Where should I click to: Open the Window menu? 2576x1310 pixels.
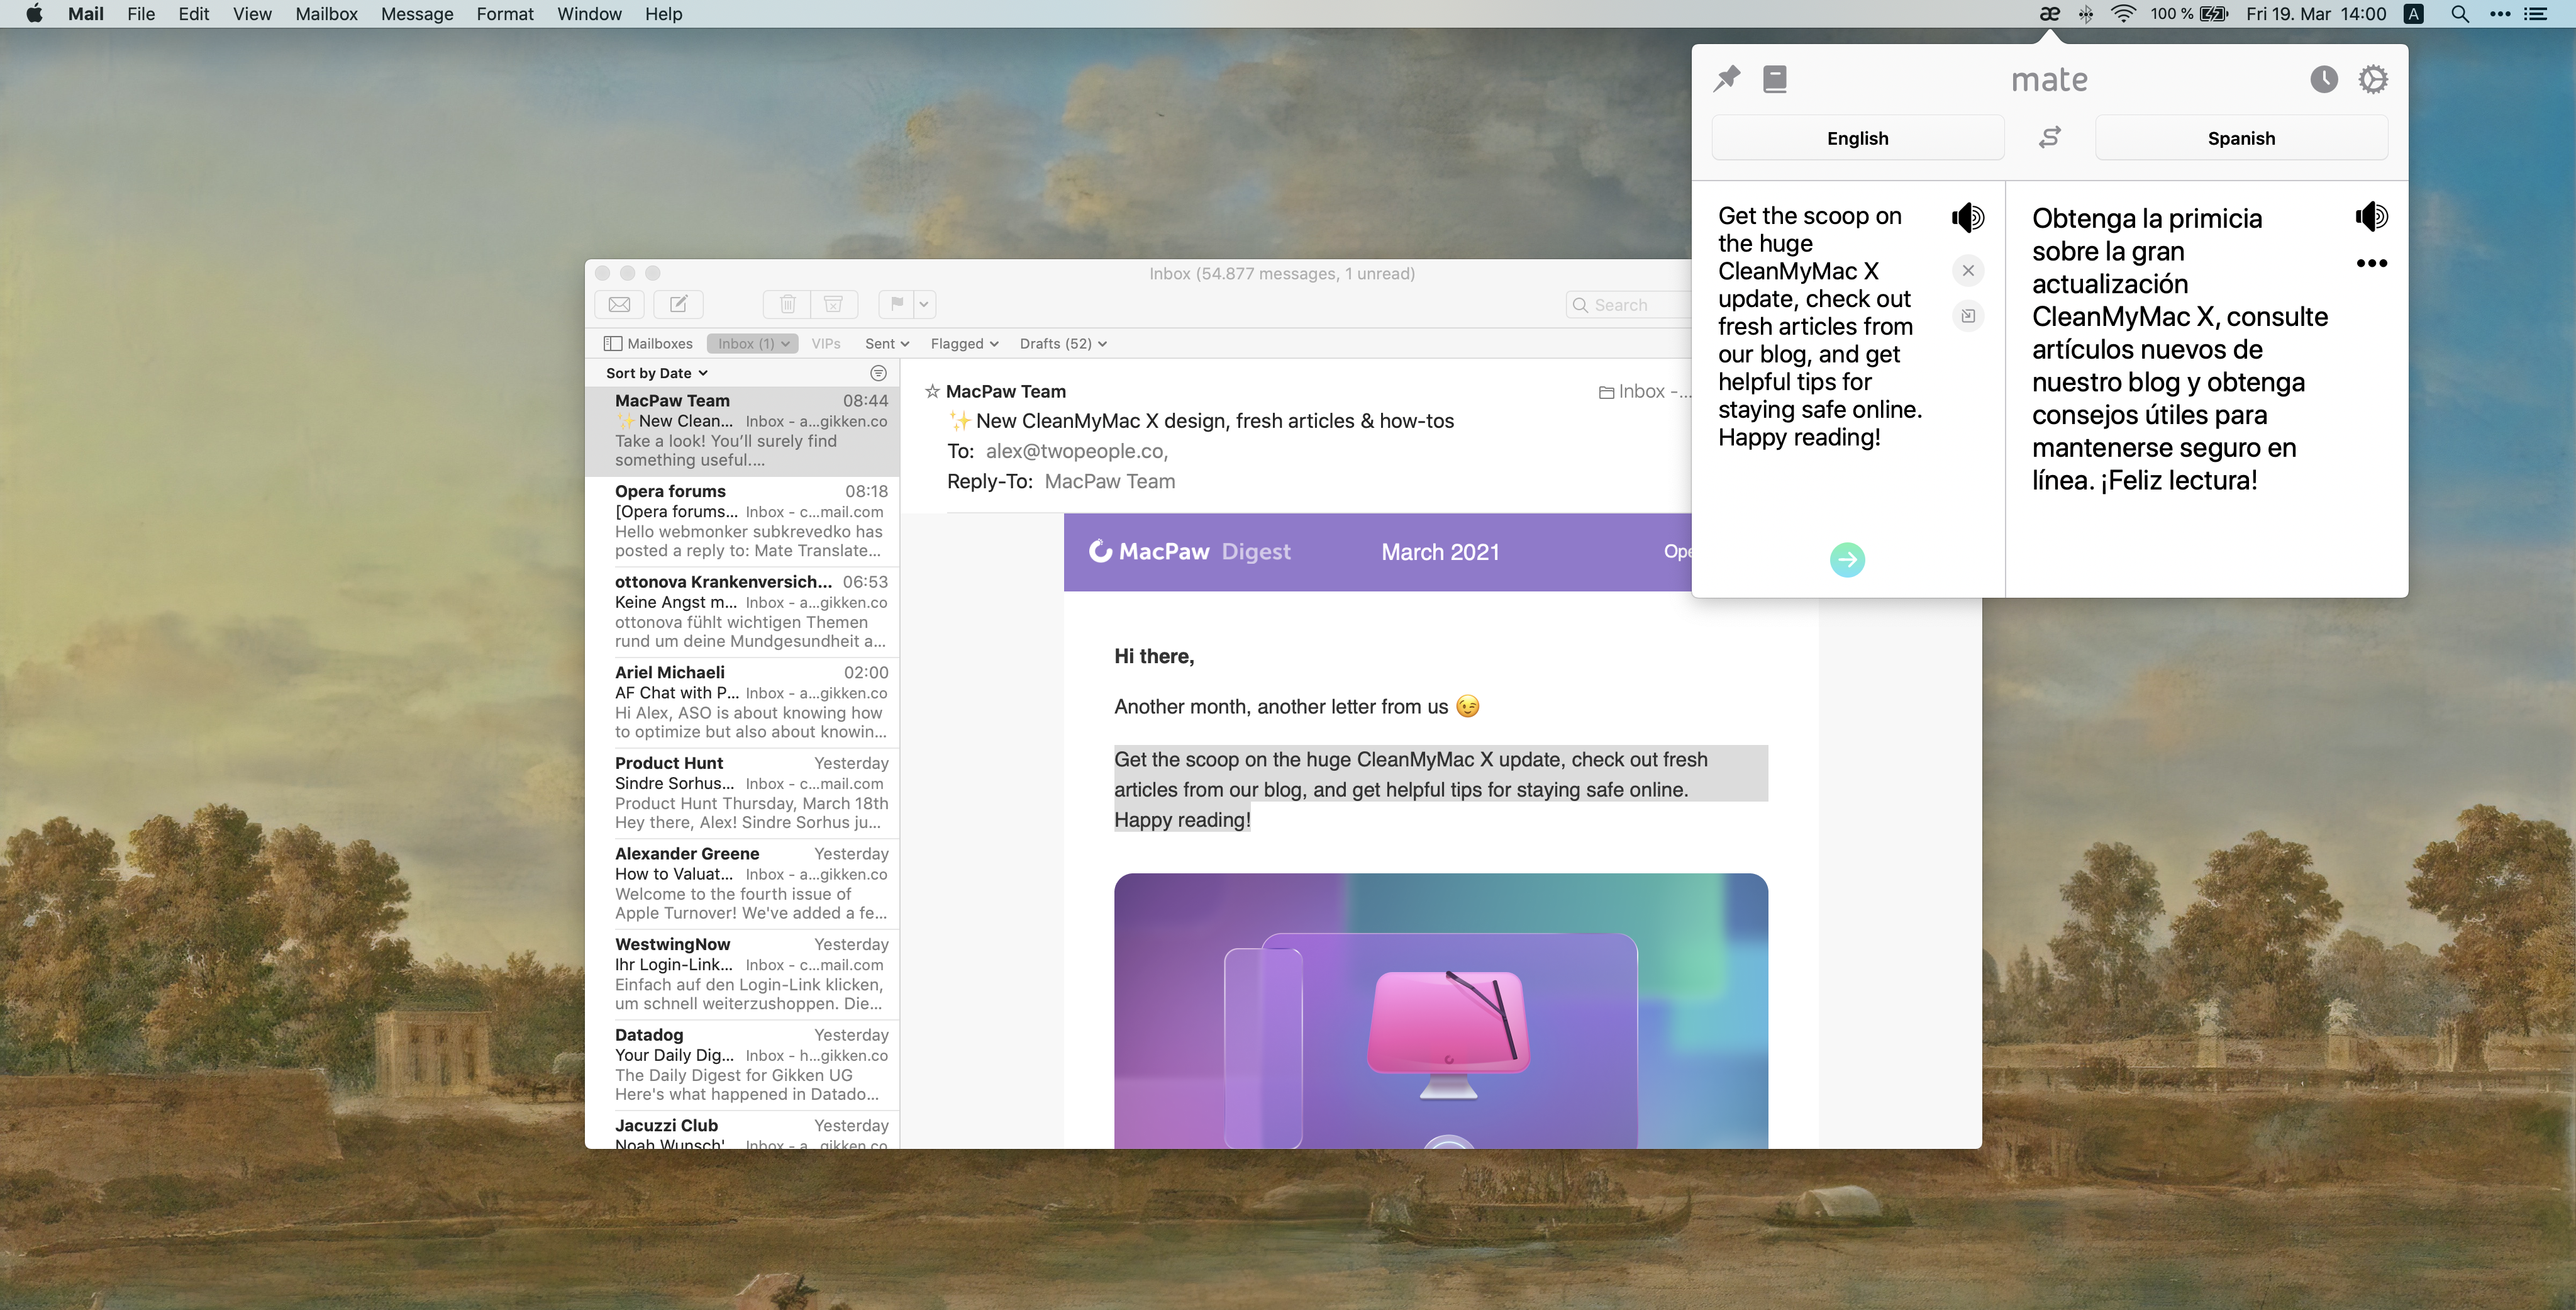(x=589, y=14)
